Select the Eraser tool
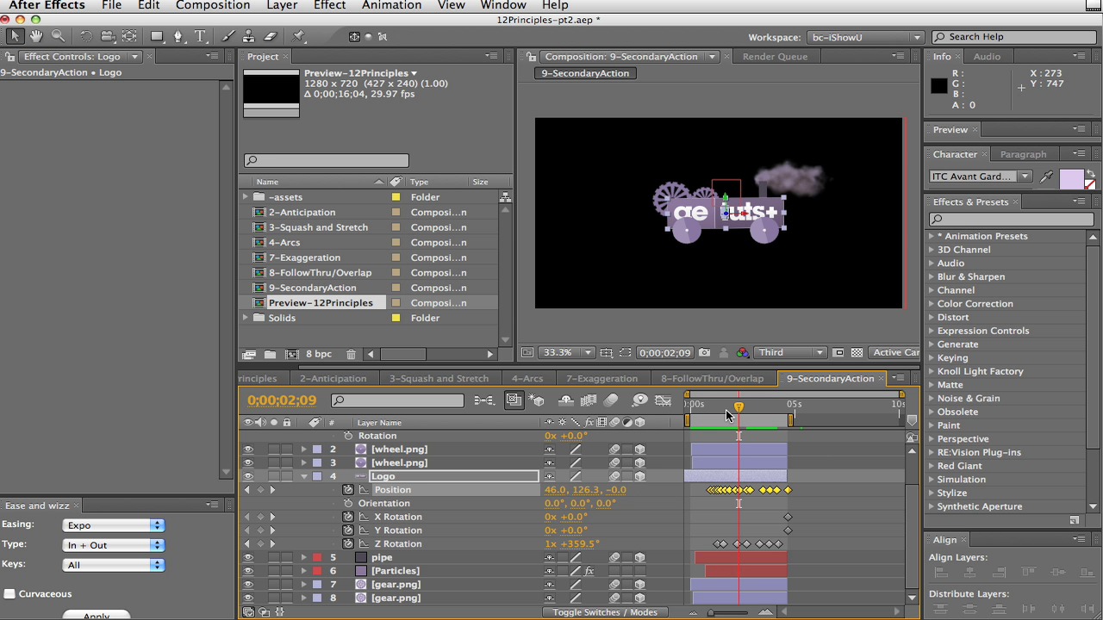This screenshot has height=620, width=1103. [x=270, y=36]
